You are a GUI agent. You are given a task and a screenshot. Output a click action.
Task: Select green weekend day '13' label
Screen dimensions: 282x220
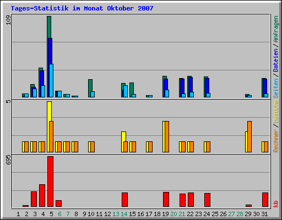[116, 214]
